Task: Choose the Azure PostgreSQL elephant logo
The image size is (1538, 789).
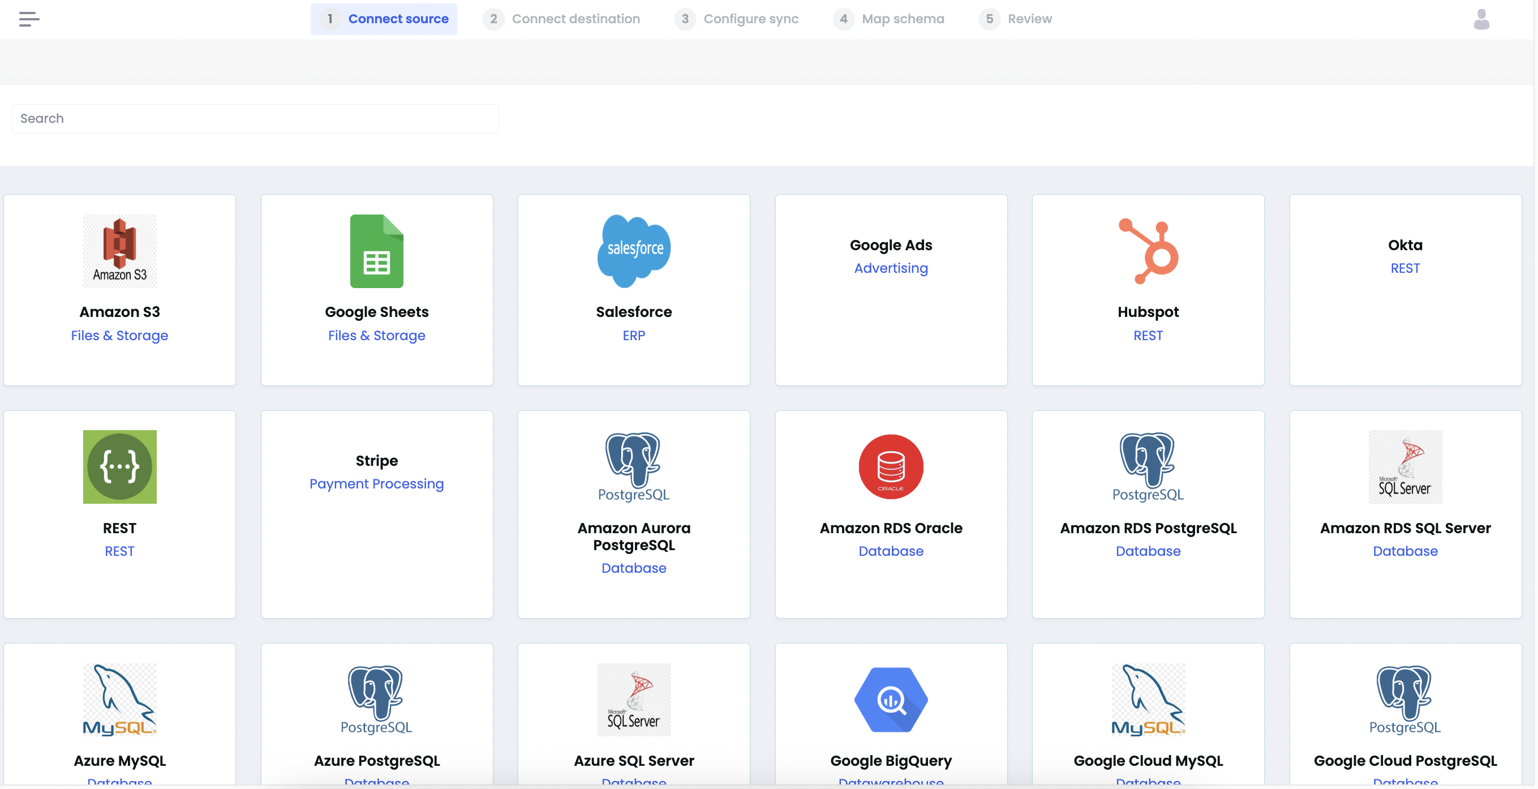Action: (377, 700)
